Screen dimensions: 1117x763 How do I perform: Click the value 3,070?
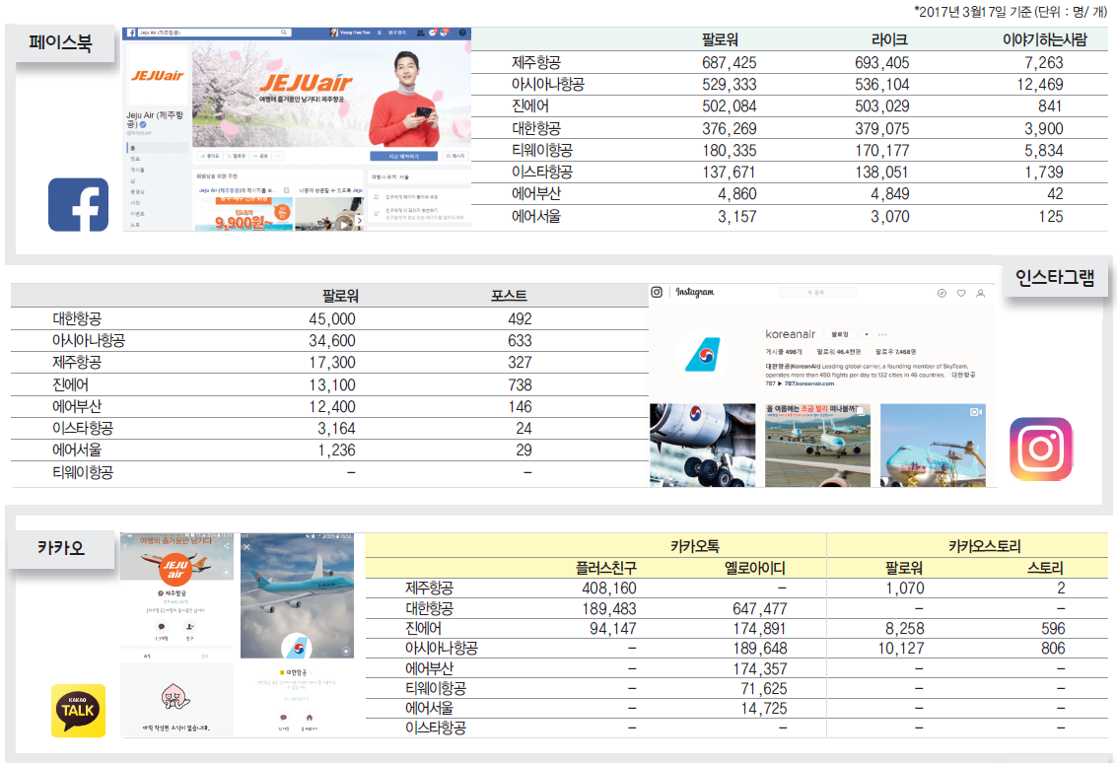889,217
